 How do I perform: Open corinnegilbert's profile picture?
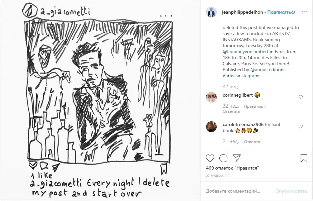[211, 97]
